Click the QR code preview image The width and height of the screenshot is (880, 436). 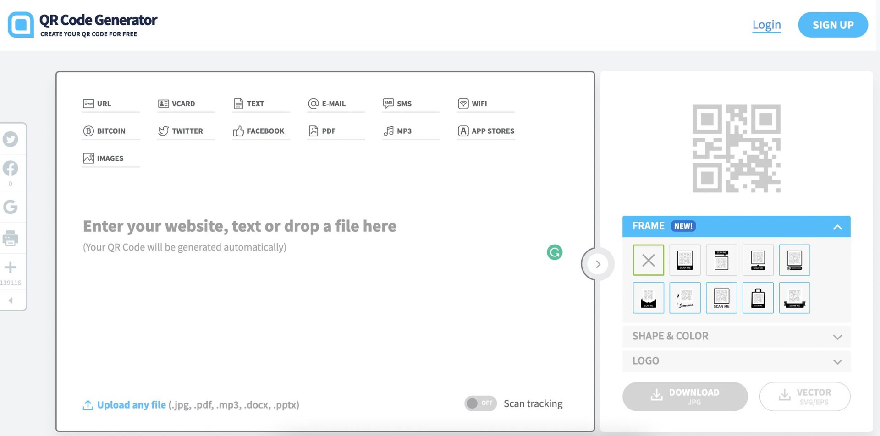tap(736, 148)
